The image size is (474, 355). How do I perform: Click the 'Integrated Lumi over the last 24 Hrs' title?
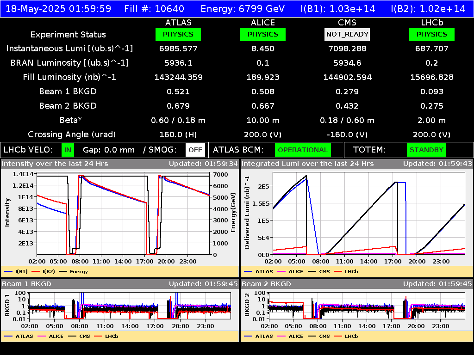click(x=308, y=164)
